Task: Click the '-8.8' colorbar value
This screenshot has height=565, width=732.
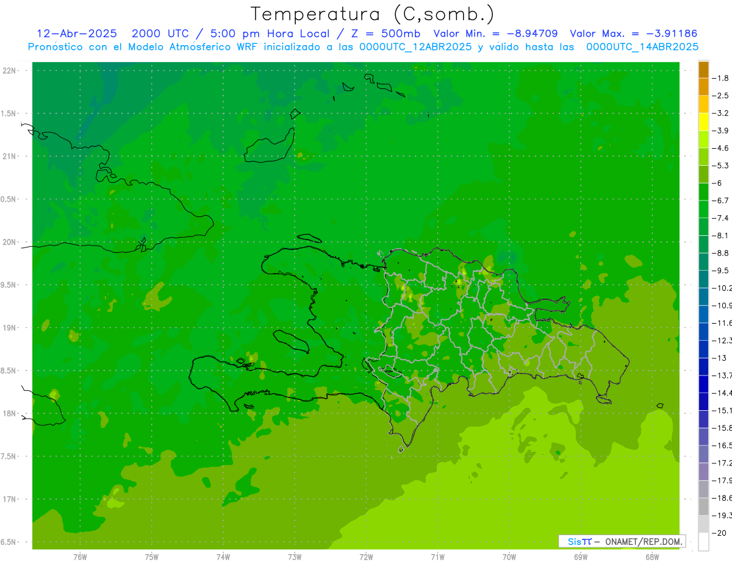Action: click(x=720, y=253)
